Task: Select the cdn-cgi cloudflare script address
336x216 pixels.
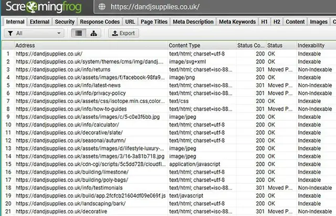Action: coord(91,164)
